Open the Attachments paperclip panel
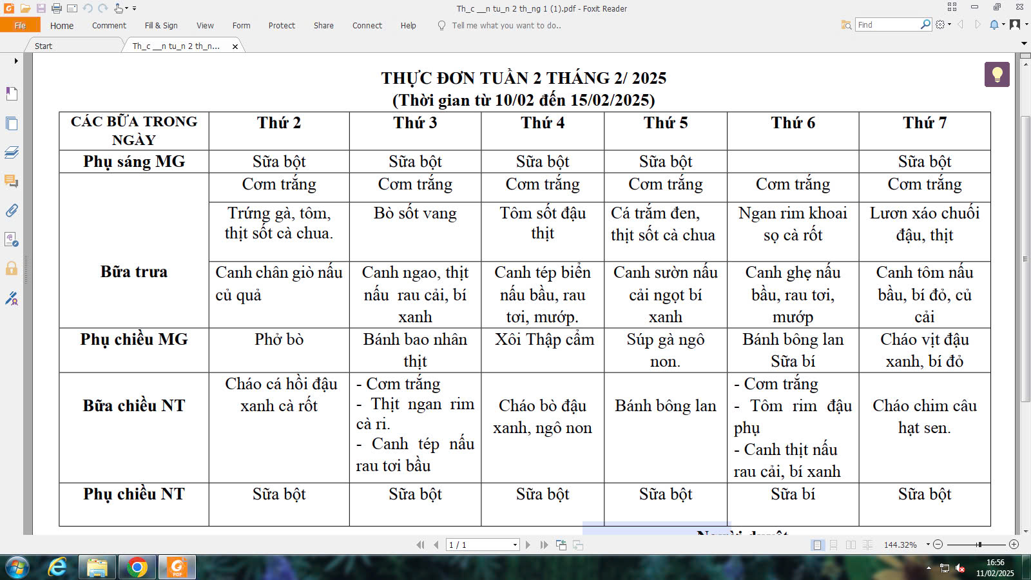 tap(12, 211)
